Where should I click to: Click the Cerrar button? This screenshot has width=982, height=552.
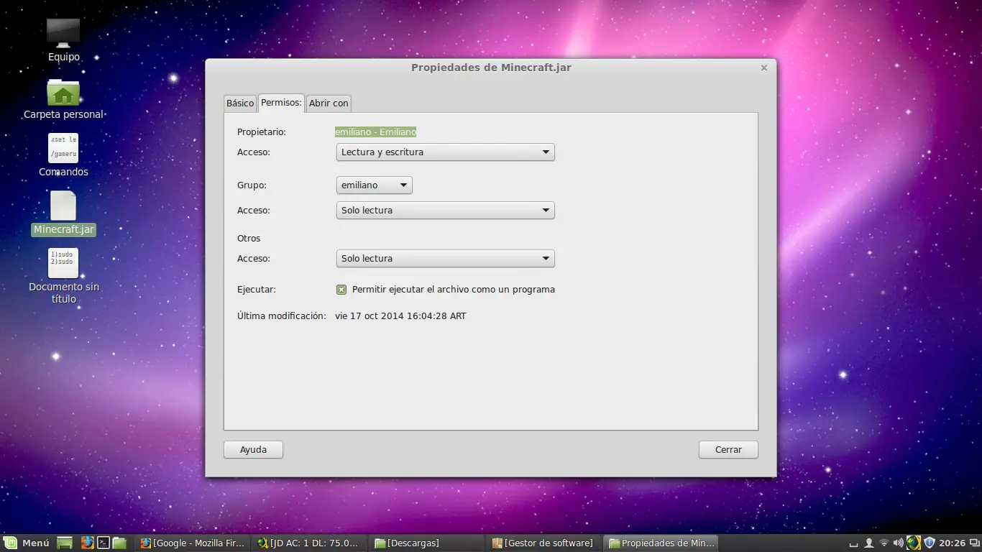tap(728, 450)
